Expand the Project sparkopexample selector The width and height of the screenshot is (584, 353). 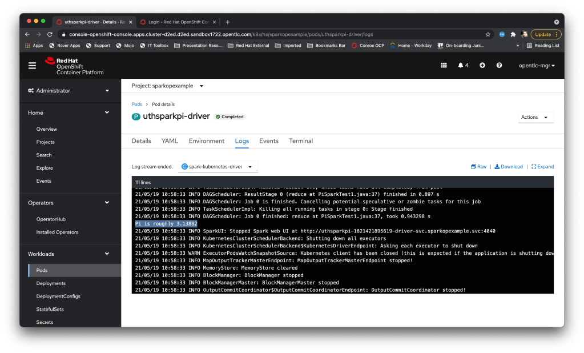click(167, 86)
